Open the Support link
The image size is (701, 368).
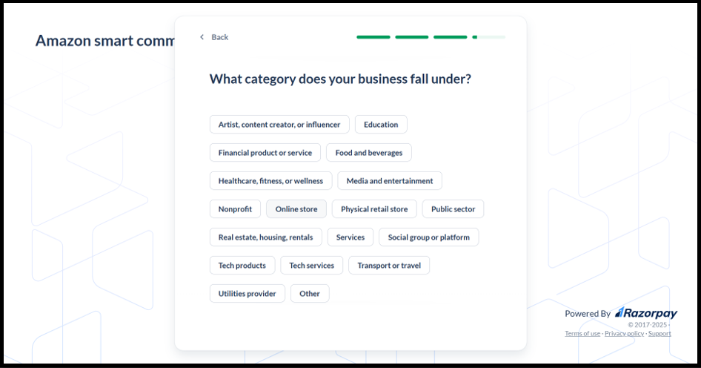click(x=660, y=334)
